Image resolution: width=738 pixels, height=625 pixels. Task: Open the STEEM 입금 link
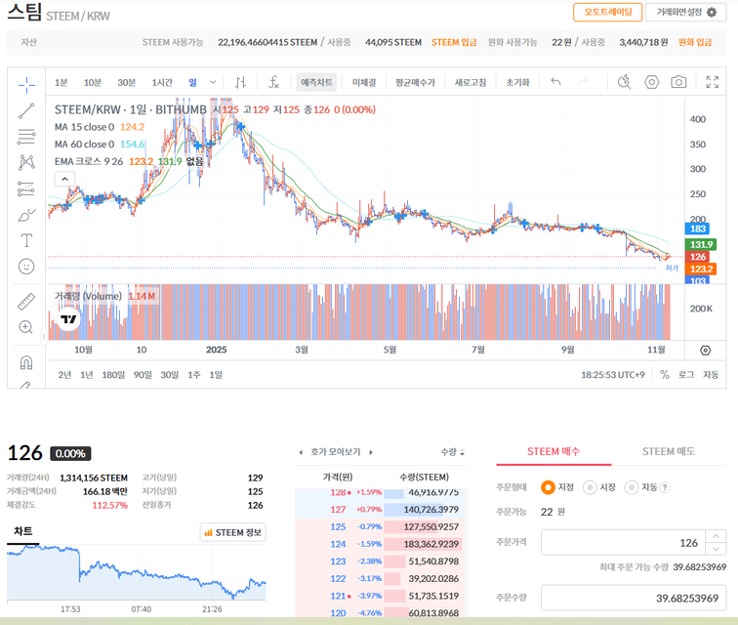[454, 43]
